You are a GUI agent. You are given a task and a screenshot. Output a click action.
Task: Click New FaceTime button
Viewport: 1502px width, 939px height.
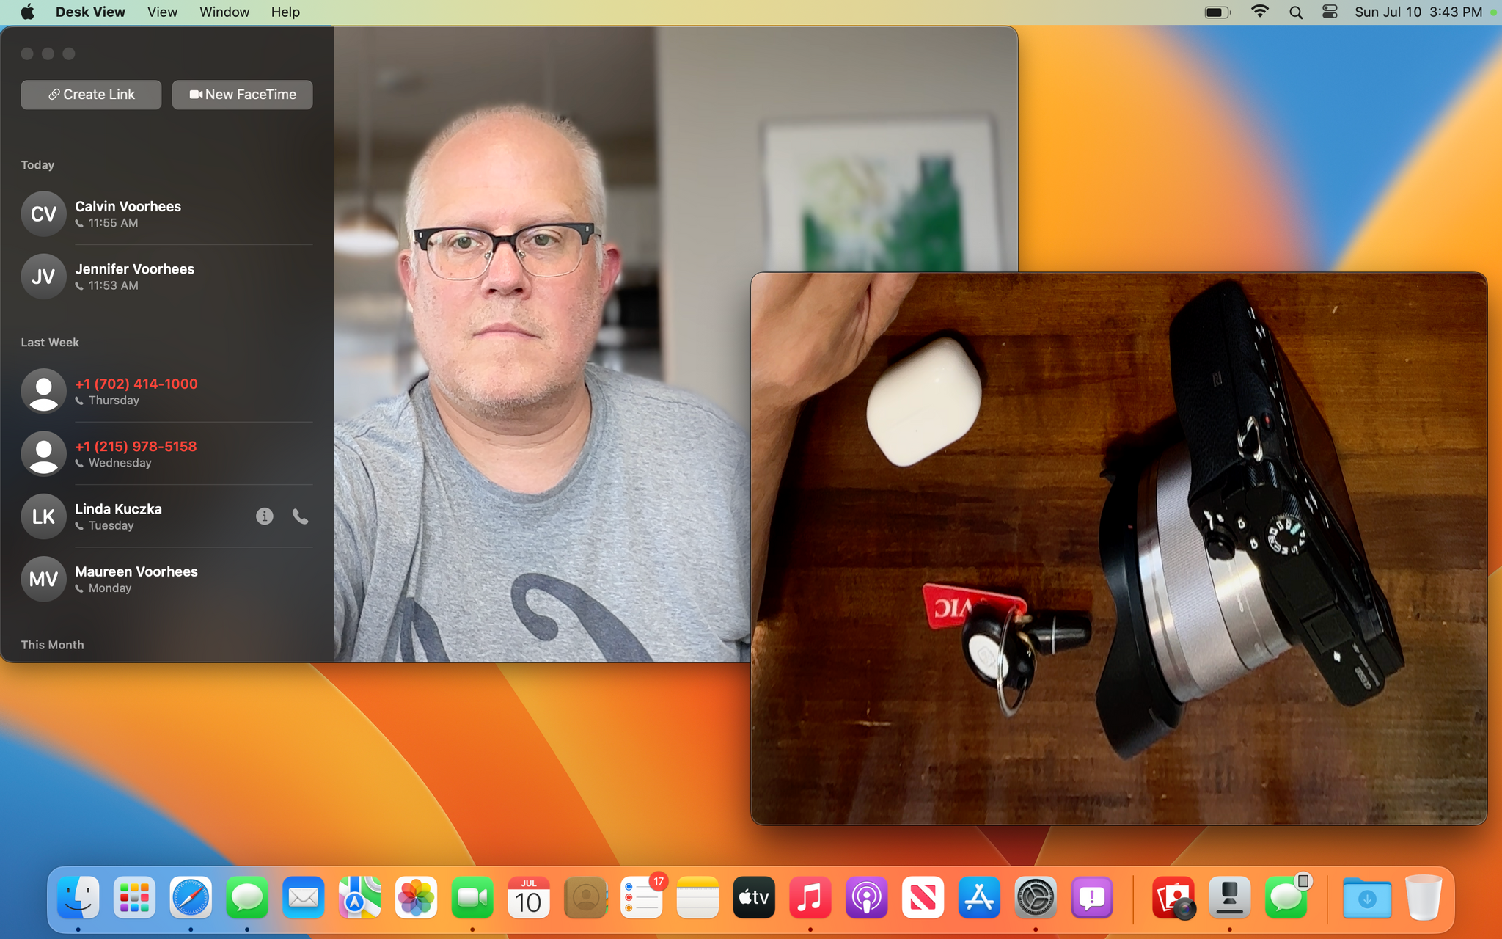pos(241,94)
